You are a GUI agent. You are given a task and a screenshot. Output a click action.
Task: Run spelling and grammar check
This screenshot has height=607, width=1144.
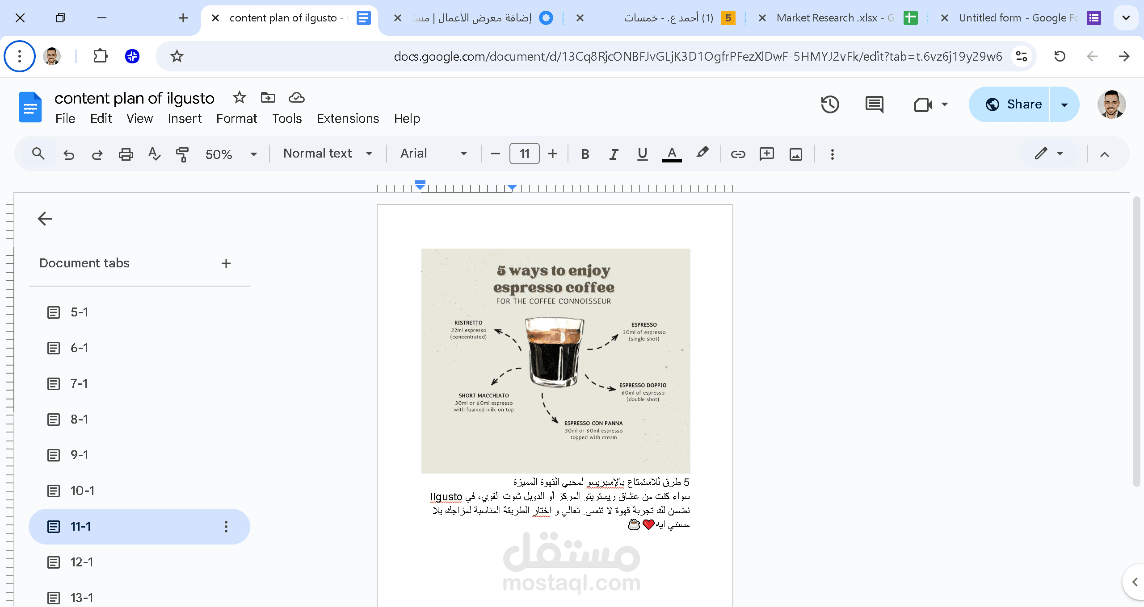tap(154, 154)
